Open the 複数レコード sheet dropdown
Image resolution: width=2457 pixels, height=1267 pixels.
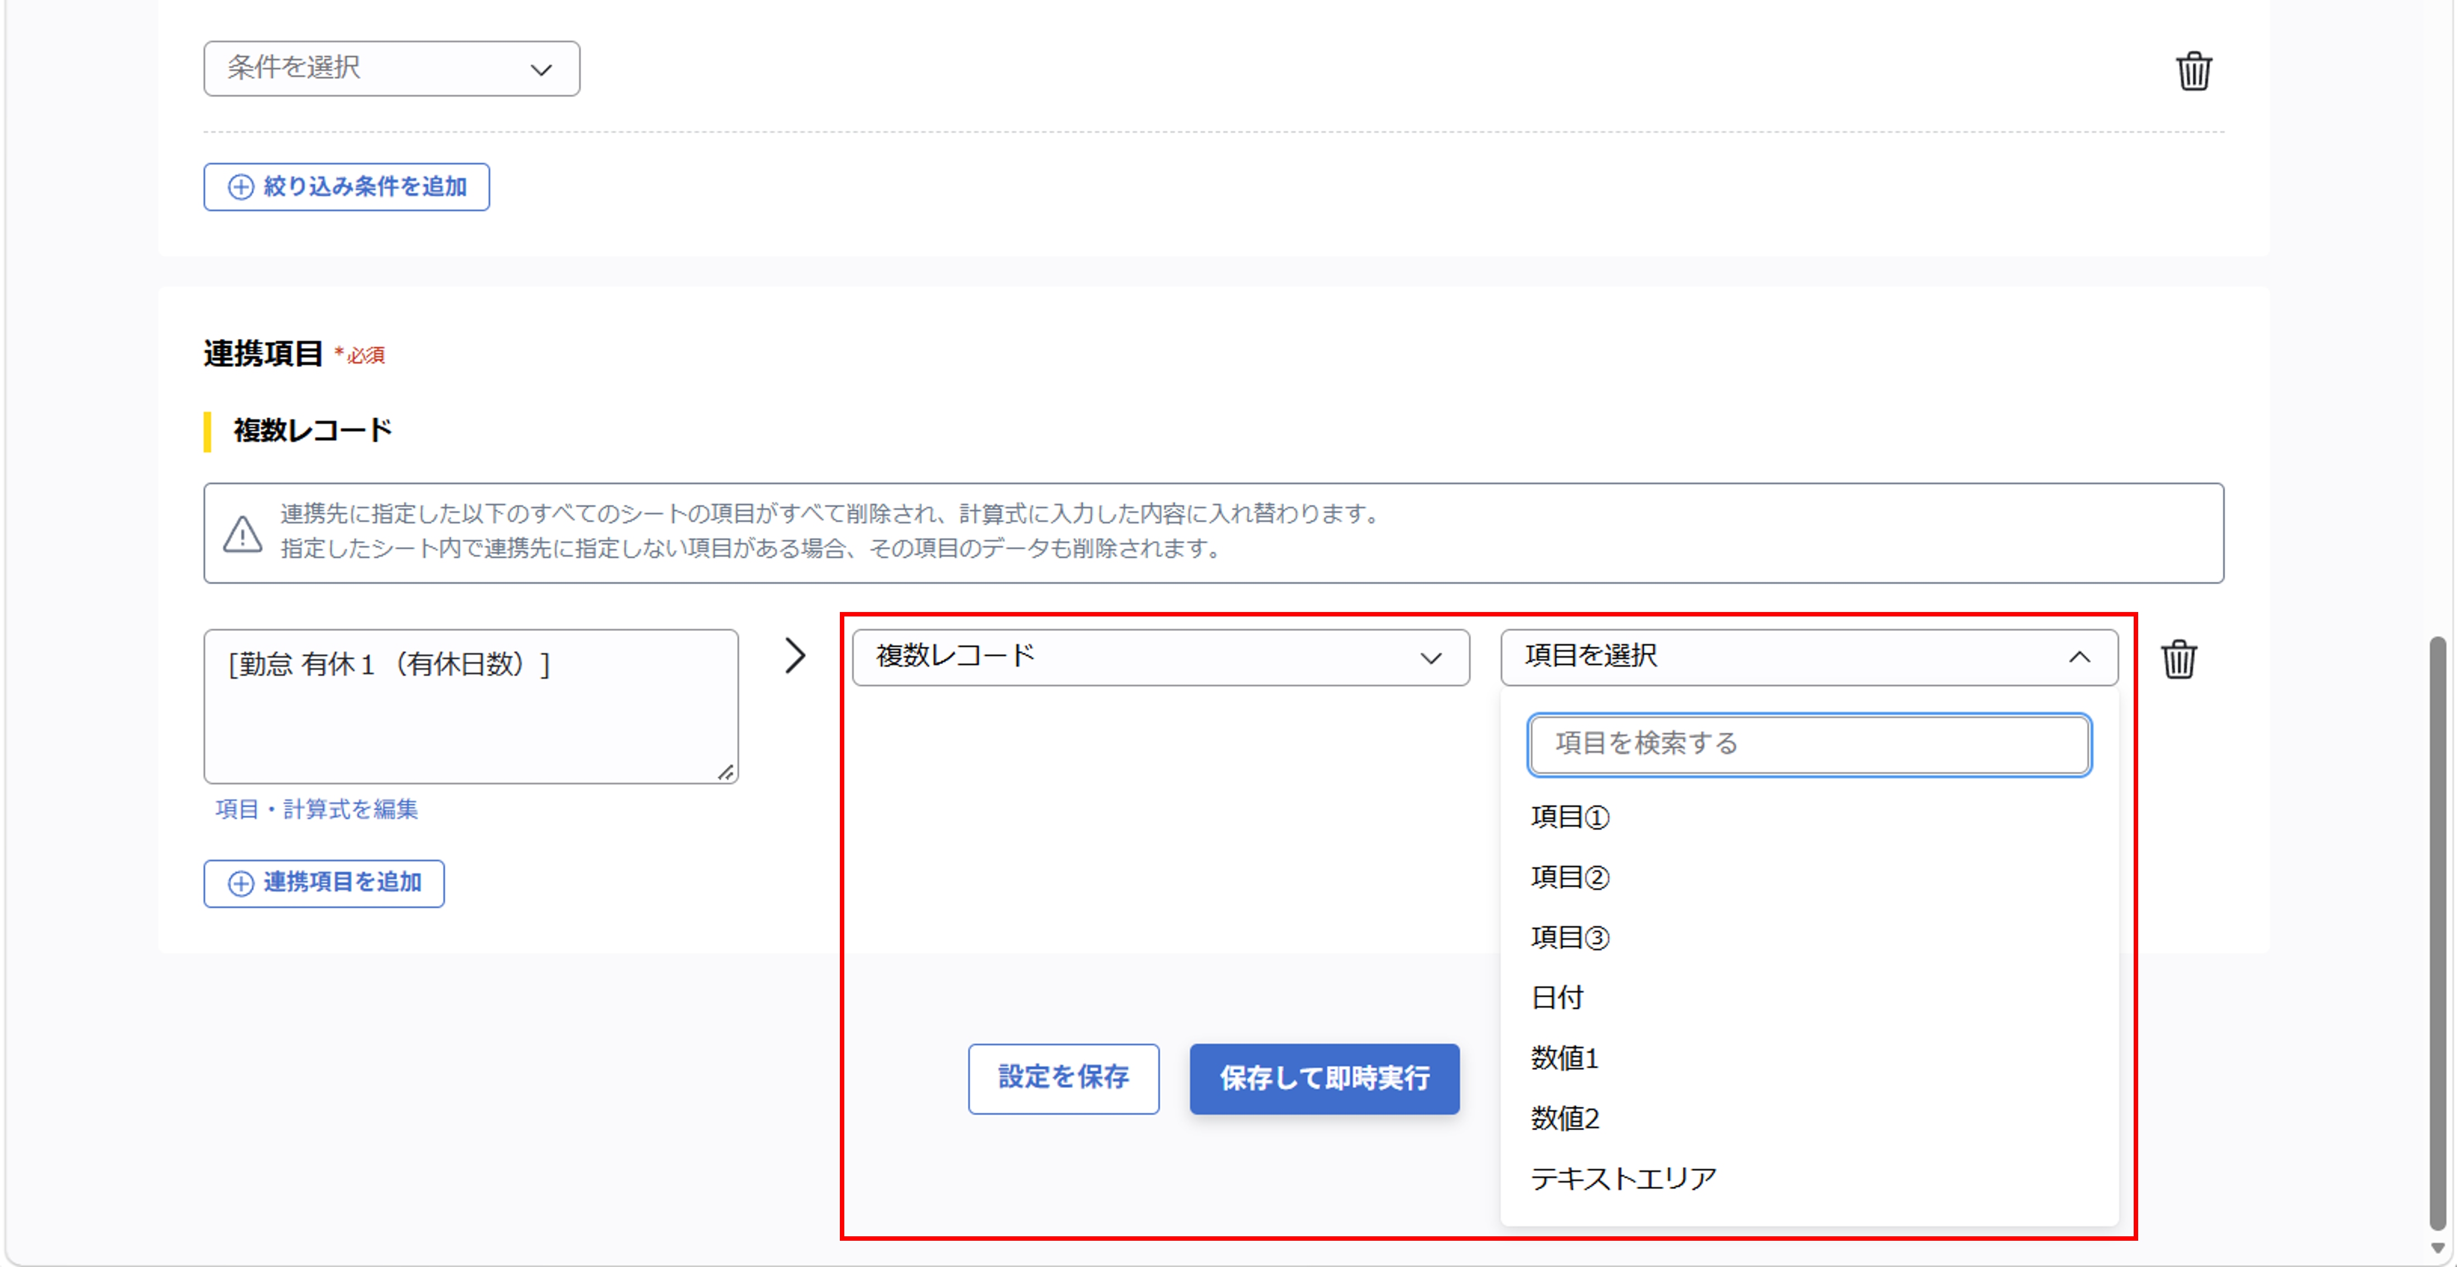(x=1160, y=657)
